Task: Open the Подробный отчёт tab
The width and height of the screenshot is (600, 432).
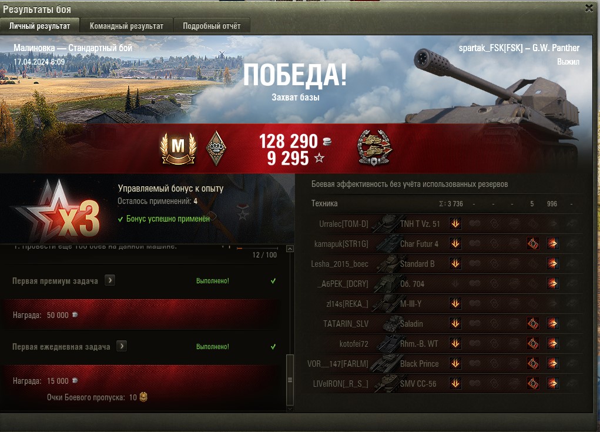Action: (x=212, y=26)
